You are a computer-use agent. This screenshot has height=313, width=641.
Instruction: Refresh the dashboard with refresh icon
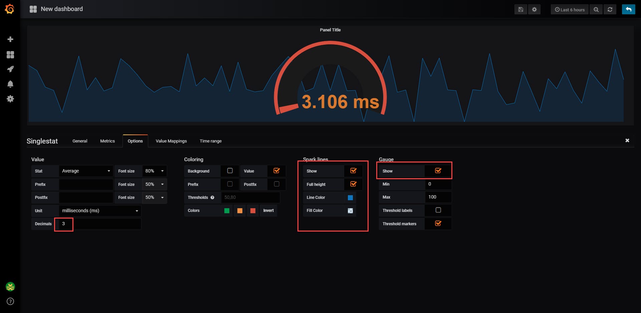click(x=610, y=9)
